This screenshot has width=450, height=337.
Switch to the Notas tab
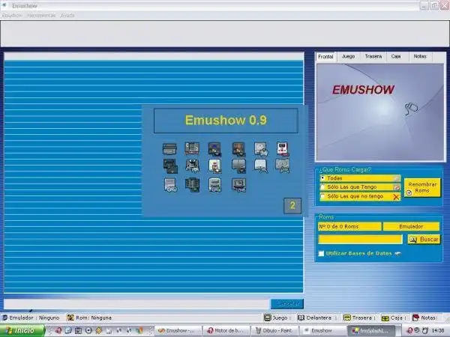420,56
